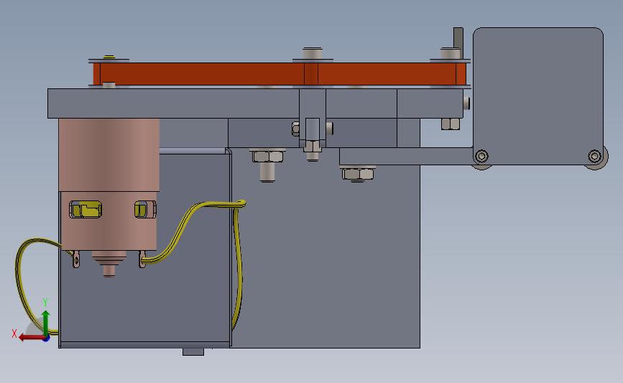Select the large rounded cover box

[538, 96]
